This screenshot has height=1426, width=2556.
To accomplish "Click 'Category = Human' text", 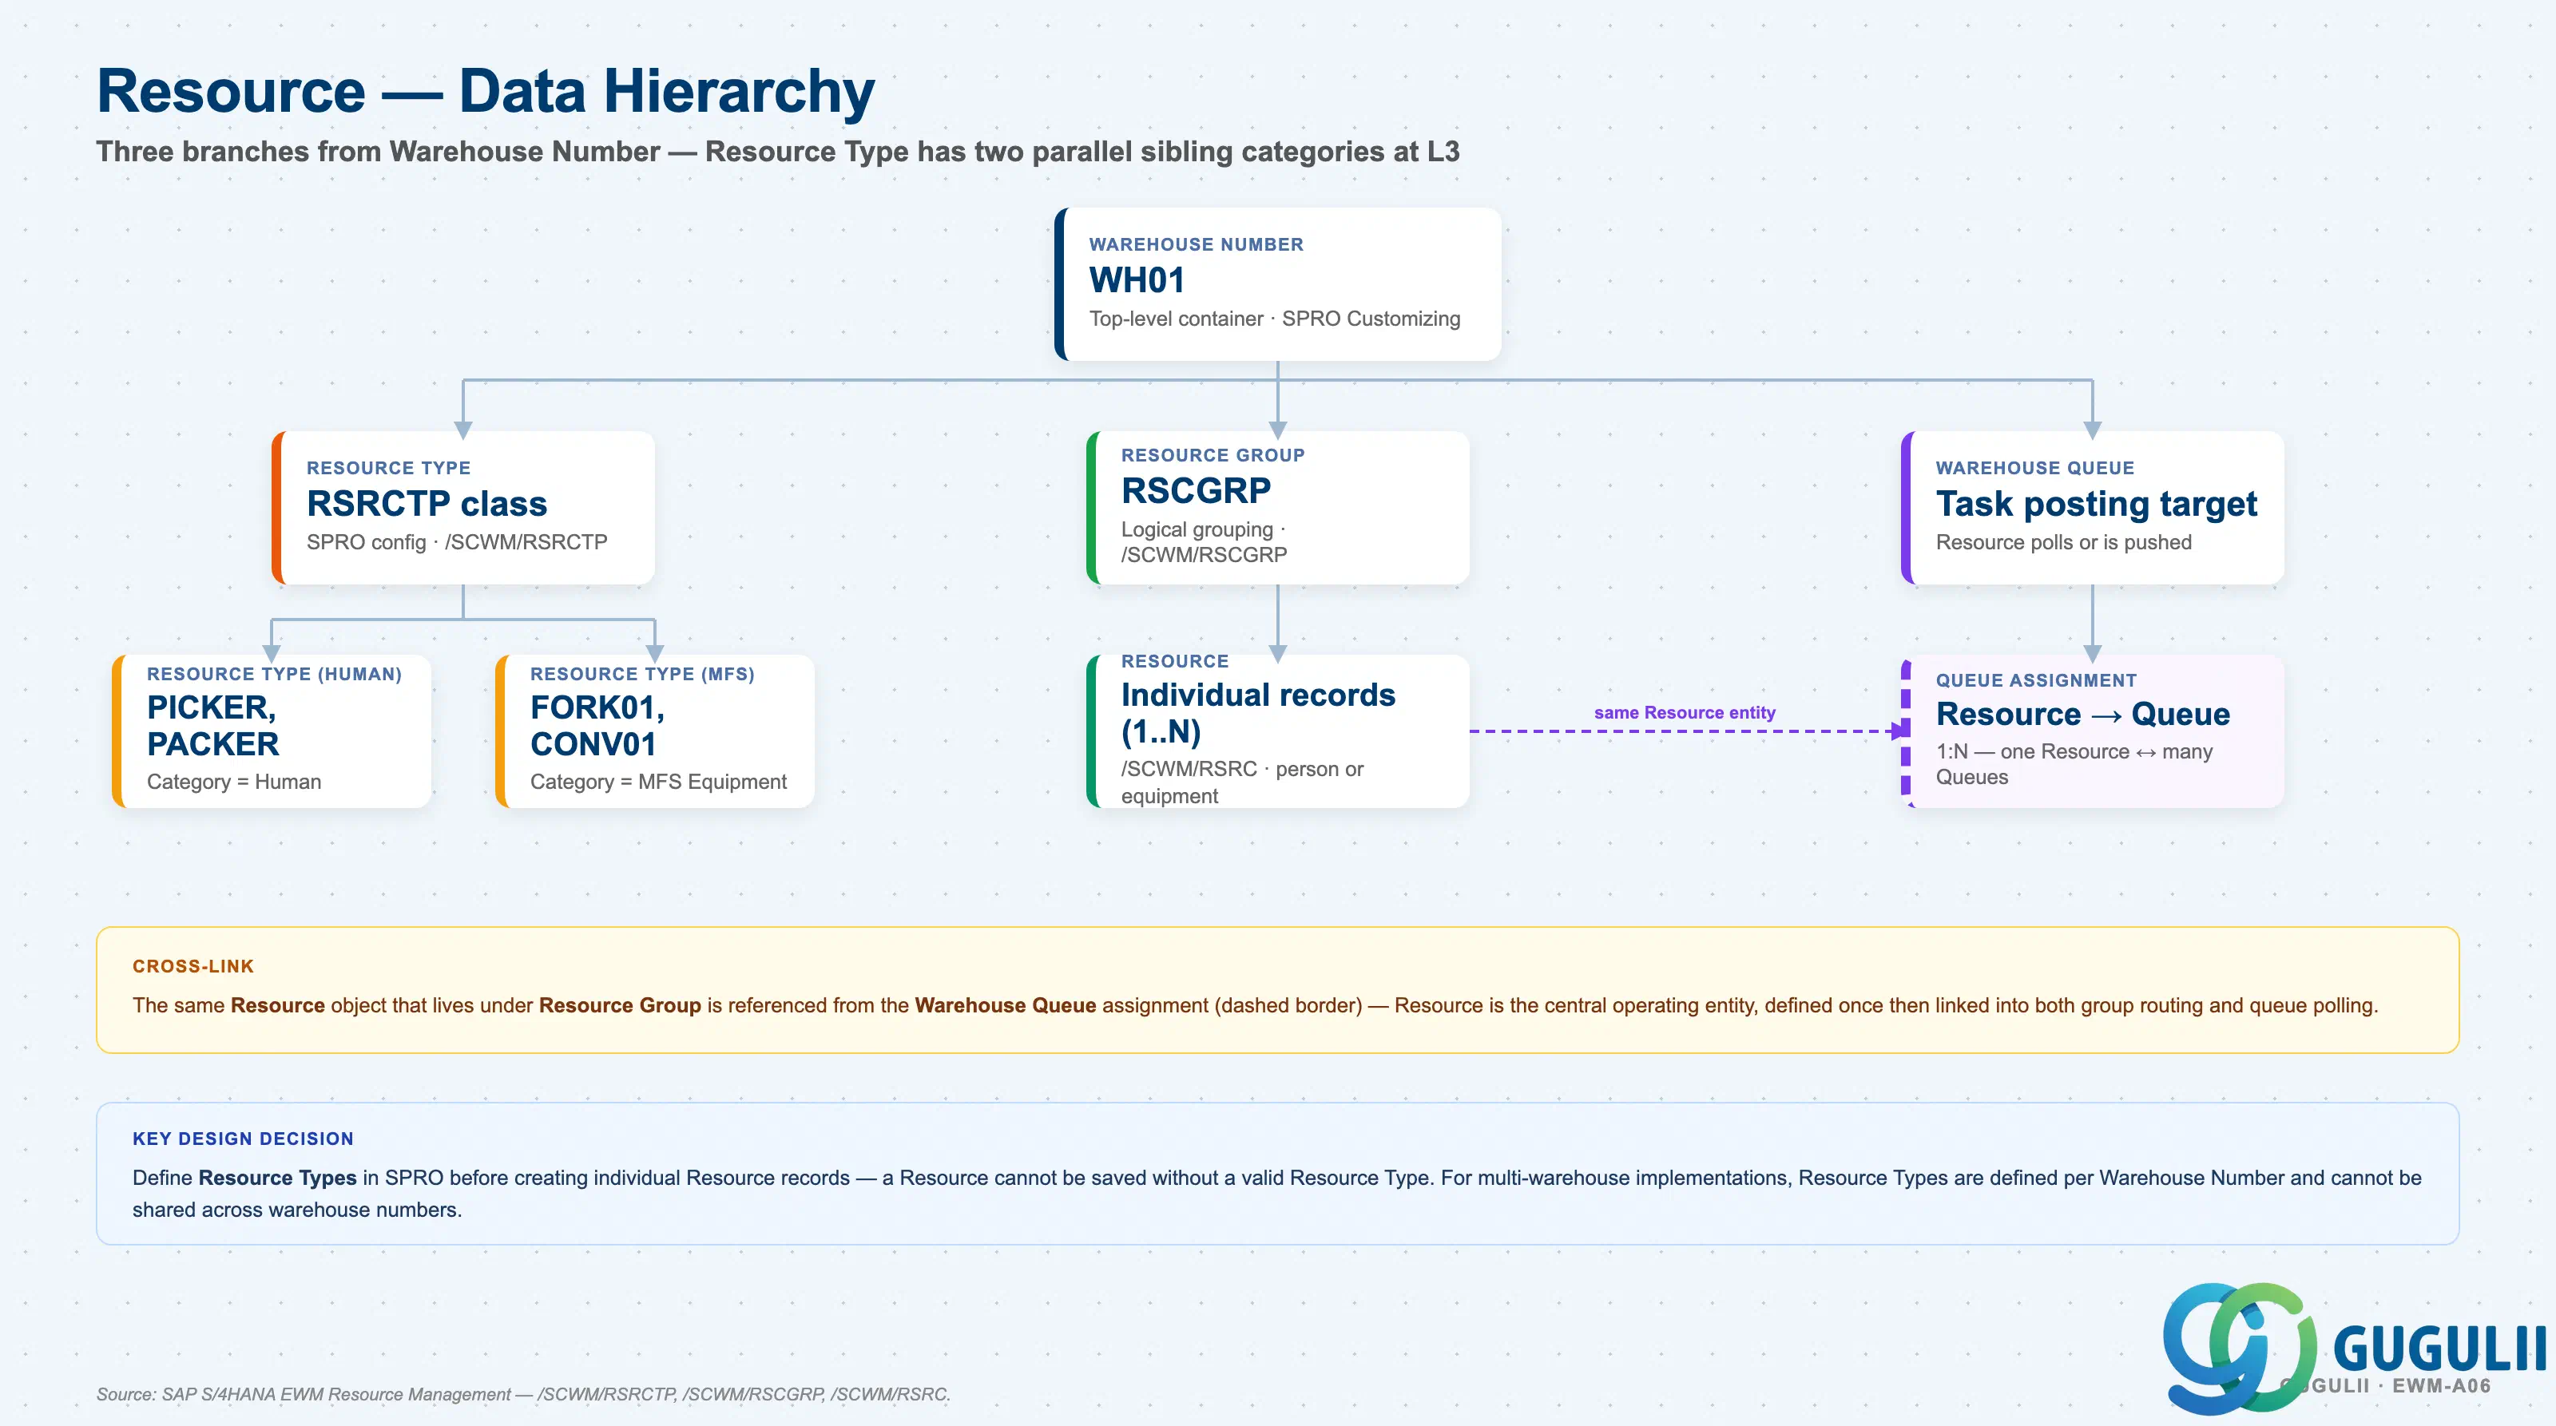I will click(234, 782).
